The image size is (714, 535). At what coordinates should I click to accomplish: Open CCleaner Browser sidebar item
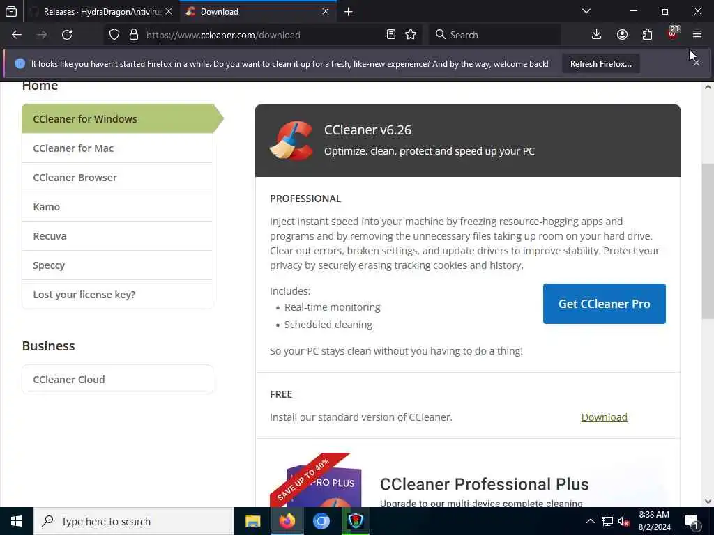coord(117,178)
